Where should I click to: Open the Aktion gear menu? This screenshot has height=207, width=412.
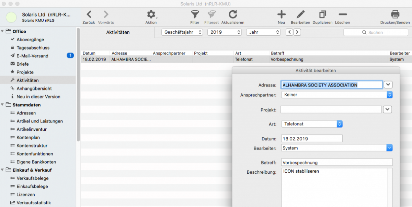151,15
